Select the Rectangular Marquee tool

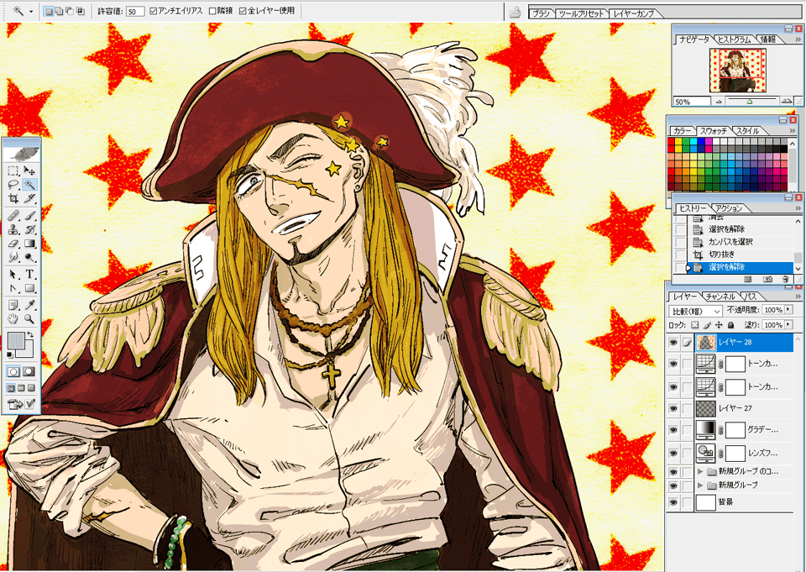point(14,171)
